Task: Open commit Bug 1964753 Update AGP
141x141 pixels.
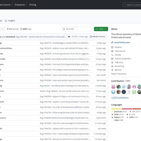Action: pos(65,129)
